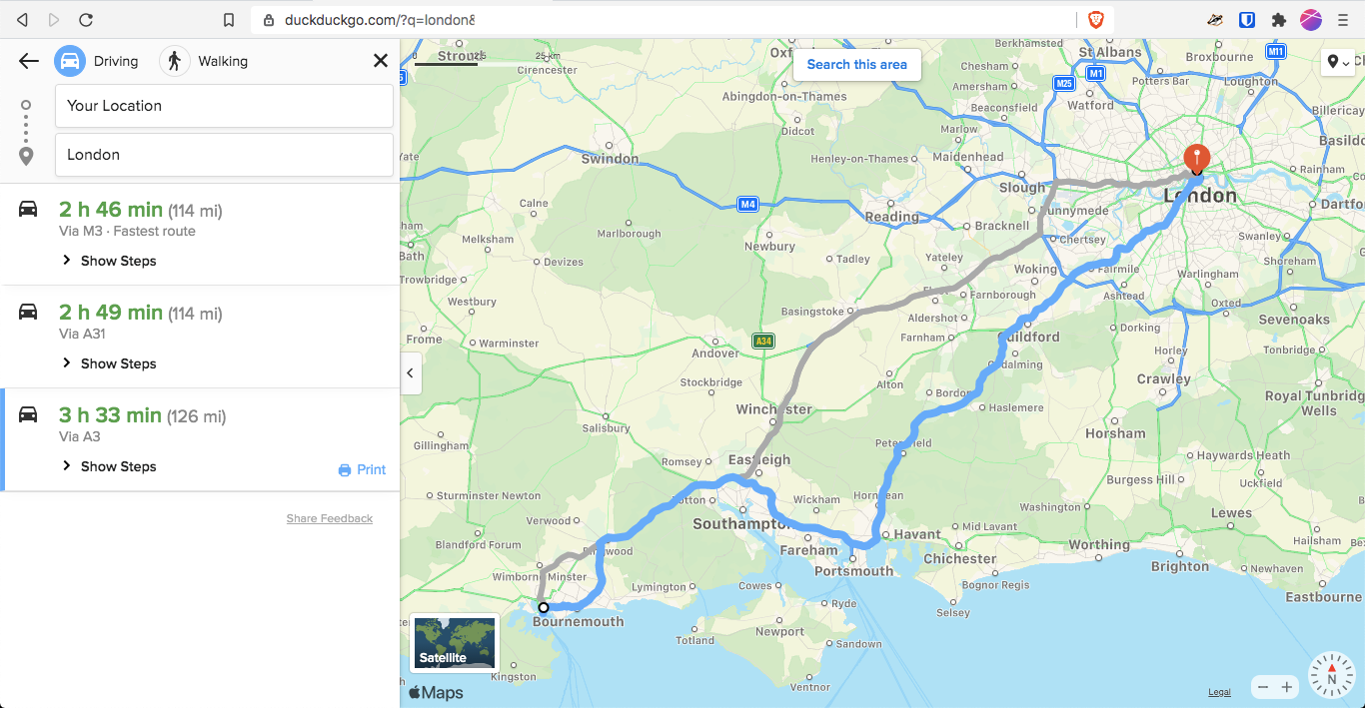Viewport: 1365px width, 708px height.
Task: Switch to Walking directions mode
Action: [204, 61]
